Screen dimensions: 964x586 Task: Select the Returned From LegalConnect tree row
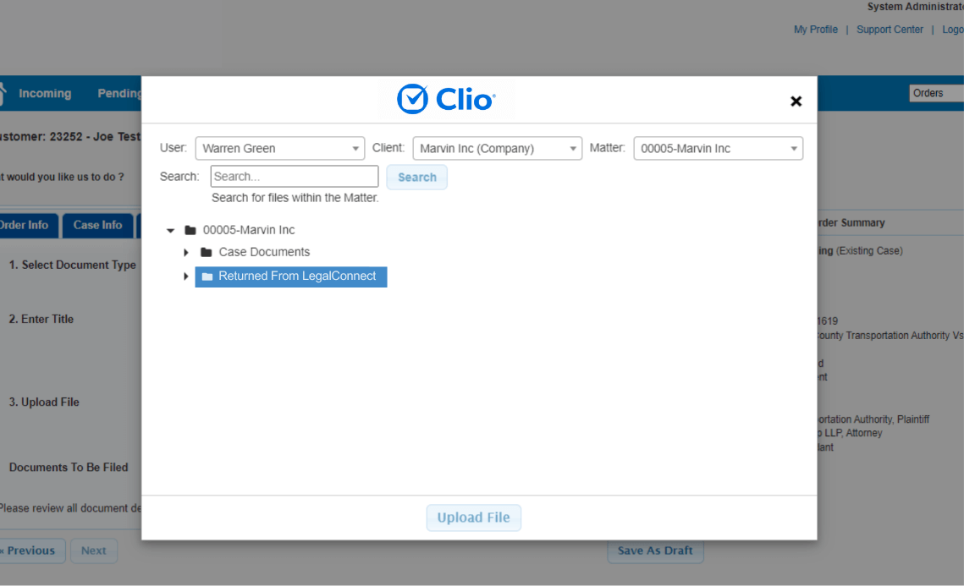point(291,277)
